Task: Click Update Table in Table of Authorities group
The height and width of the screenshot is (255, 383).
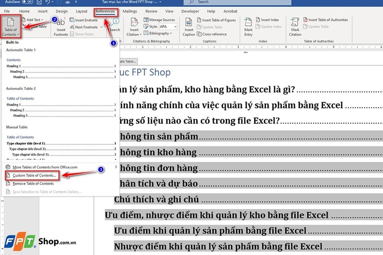Action: click(x=316, y=26)
